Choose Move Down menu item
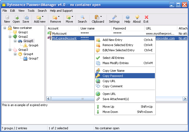Screen dimensions: 189x132 125,112
